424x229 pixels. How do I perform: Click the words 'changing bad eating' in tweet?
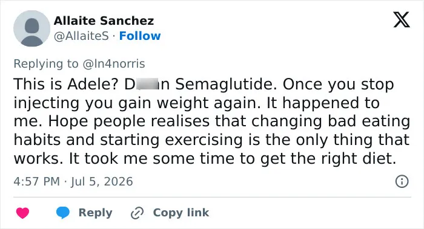tap(331, 121)
